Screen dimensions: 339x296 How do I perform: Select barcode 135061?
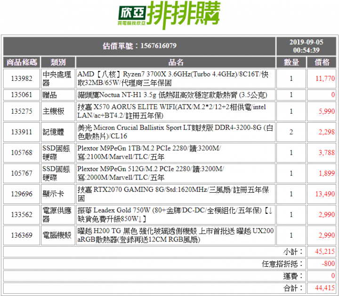point(22,95)
